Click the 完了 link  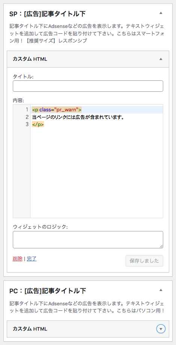(x=32, y=259)
